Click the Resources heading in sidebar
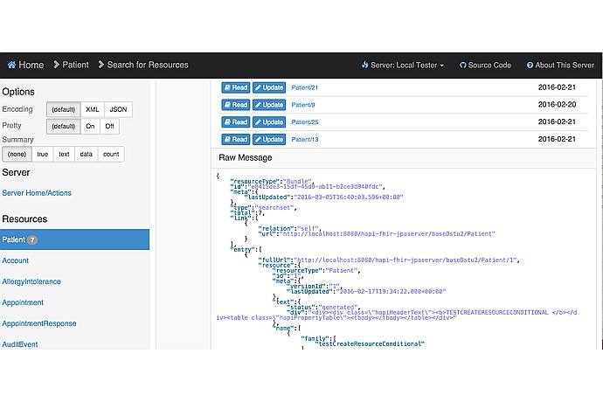The height and width of the screenshot is (402, 603). [x=24, y=218]
